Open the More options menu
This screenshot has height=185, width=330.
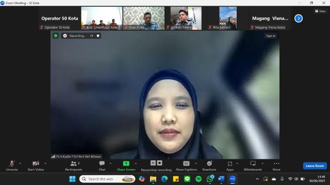[x=276, y=165]
